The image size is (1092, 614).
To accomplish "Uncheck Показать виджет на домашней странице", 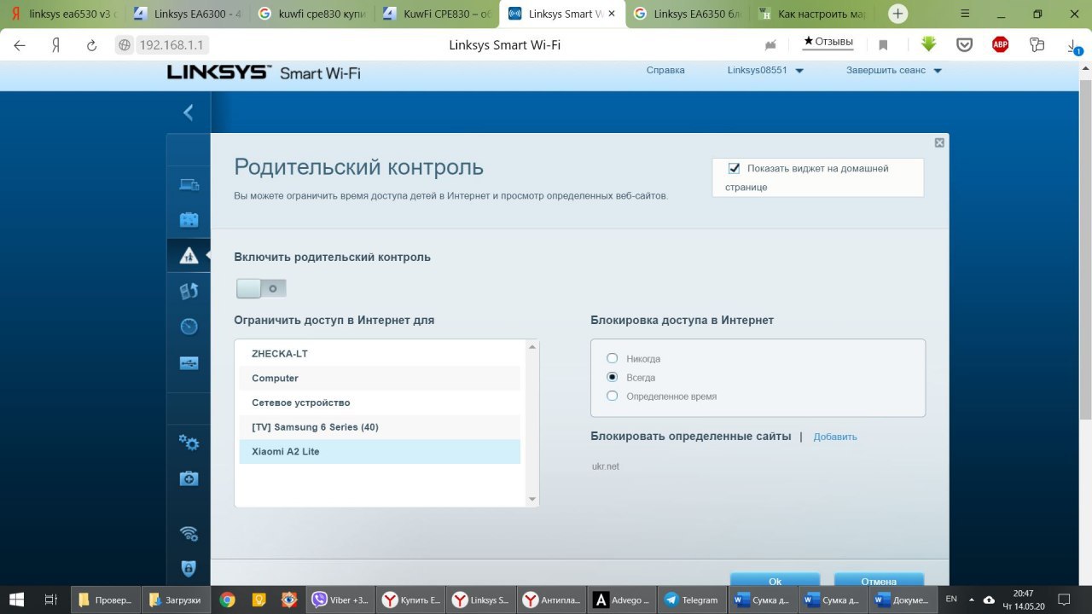I will [734, 168].
